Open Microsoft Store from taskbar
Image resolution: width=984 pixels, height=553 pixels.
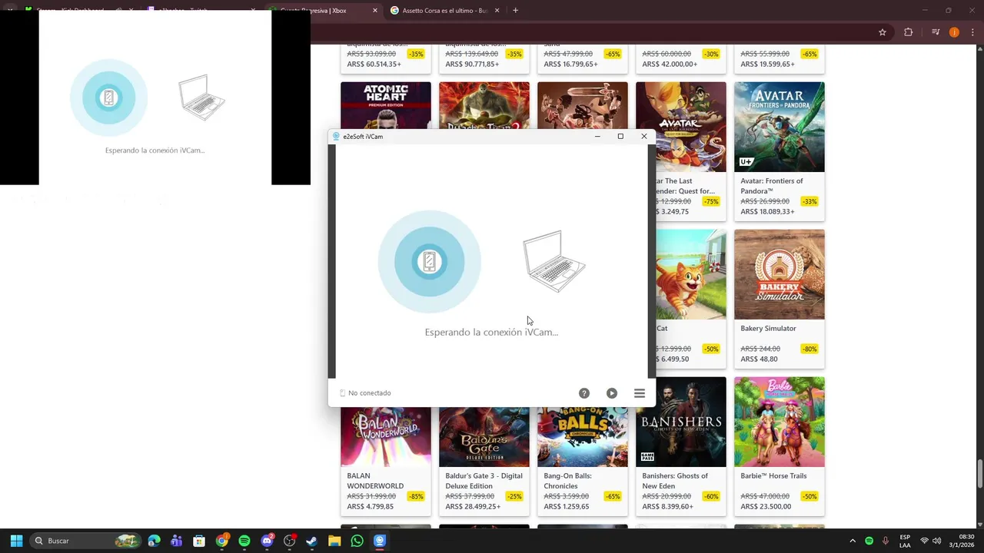coord(199,541)
